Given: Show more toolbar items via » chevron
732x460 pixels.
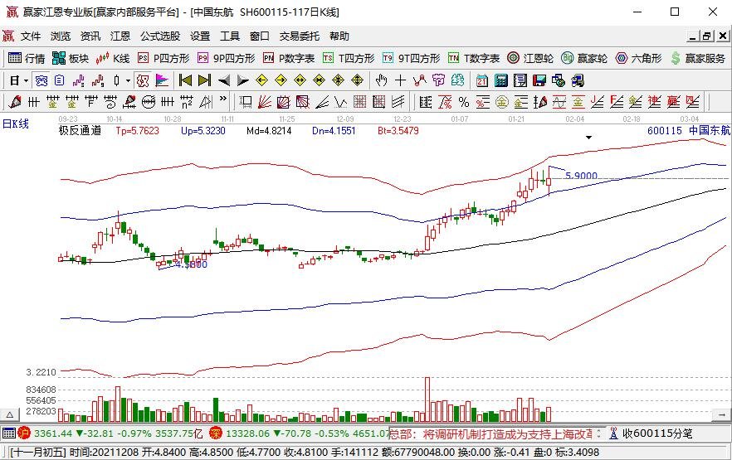Looking at the screenshot, I should [222, 99].
